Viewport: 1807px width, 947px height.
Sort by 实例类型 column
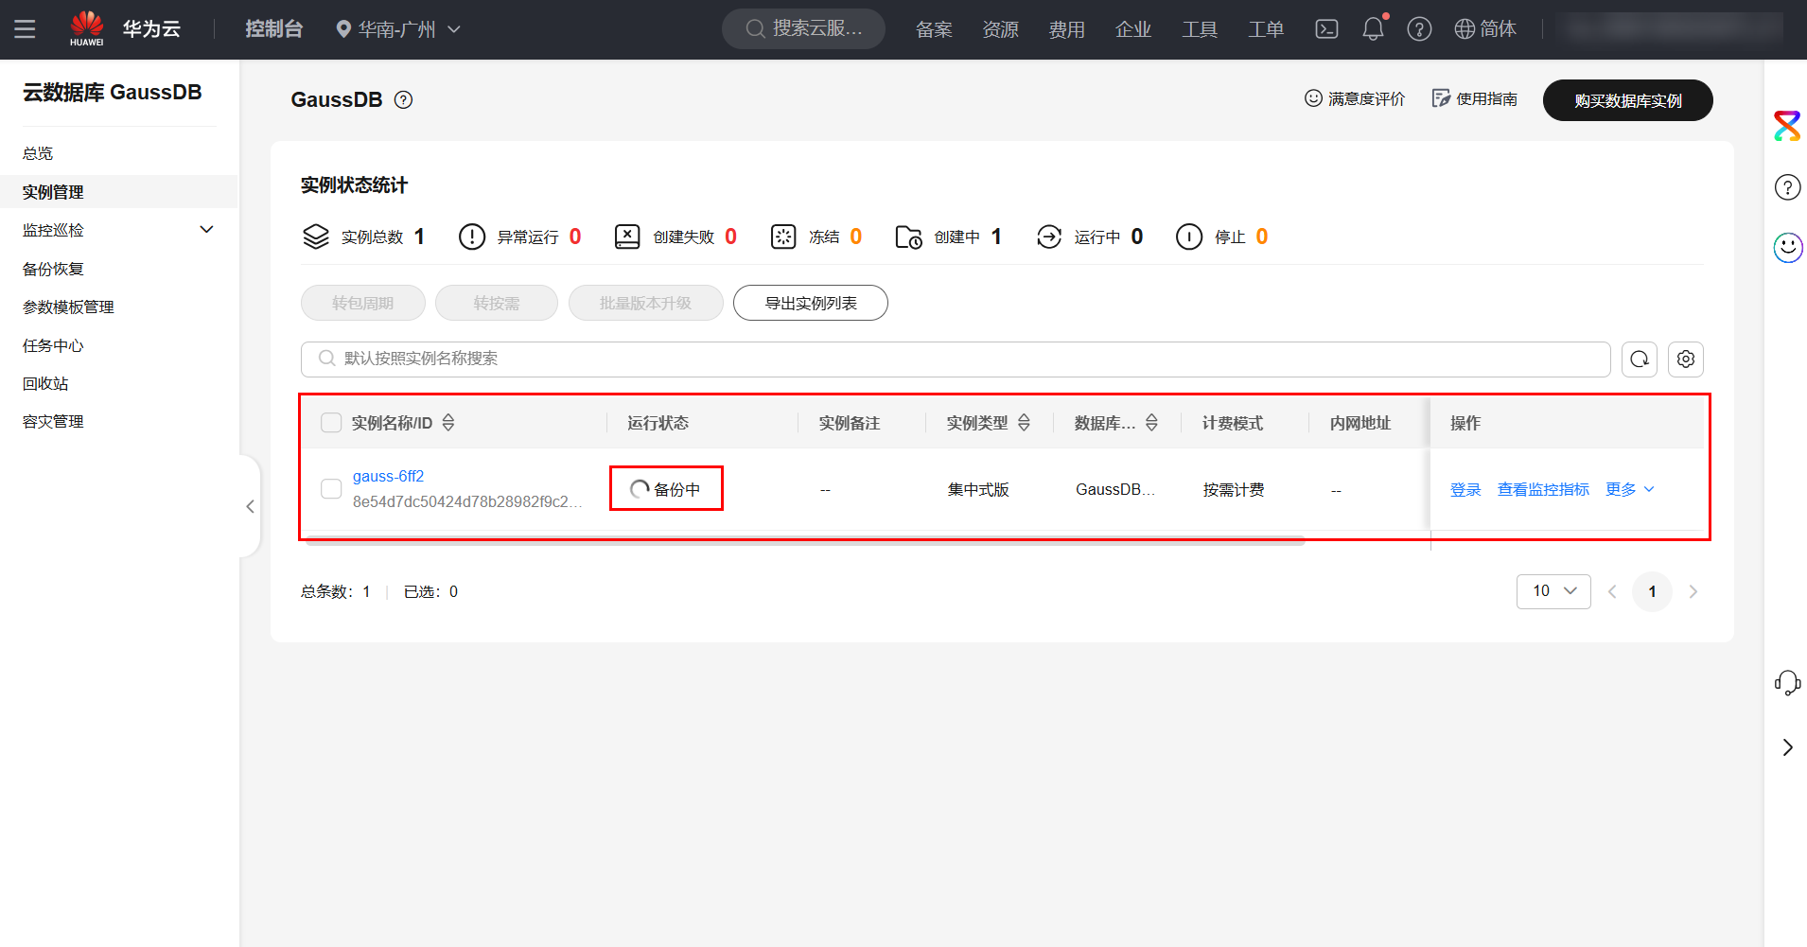point(1024,423)
